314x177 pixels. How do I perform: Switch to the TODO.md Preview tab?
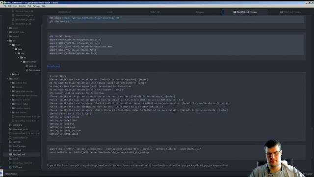(290, 12)
